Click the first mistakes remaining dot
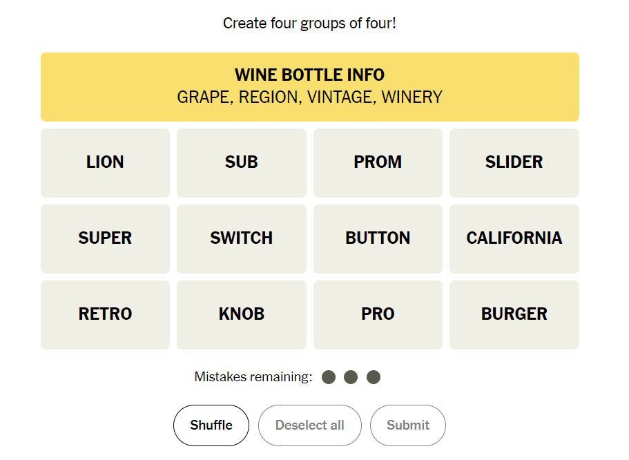Screen dimensions: 629x460 [x=329, y=377]
